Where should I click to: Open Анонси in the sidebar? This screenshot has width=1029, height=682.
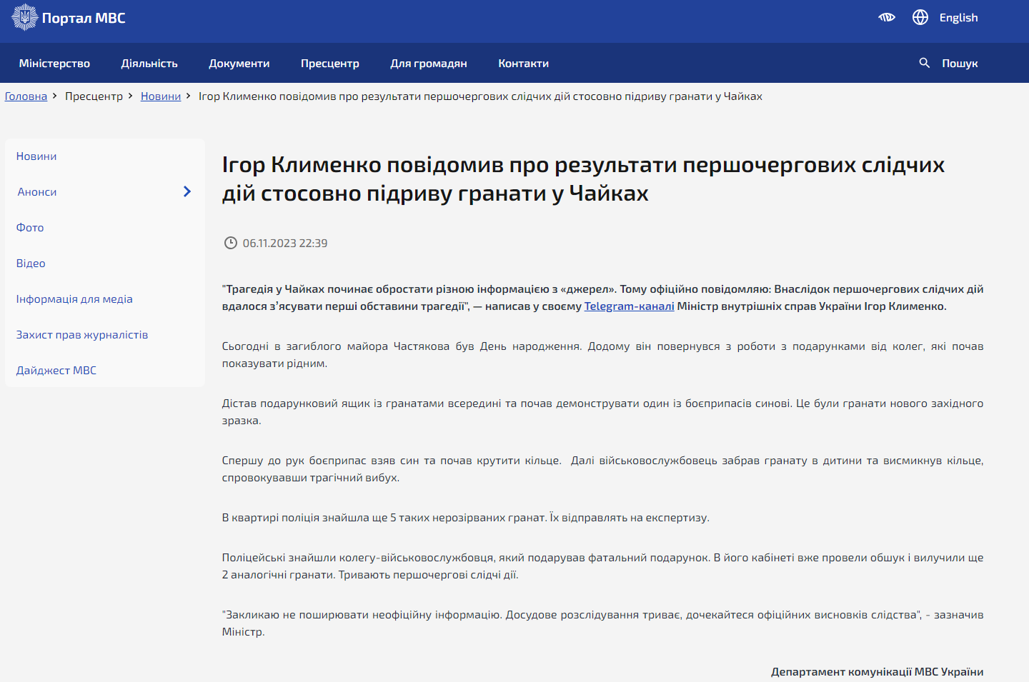[37, 192]
